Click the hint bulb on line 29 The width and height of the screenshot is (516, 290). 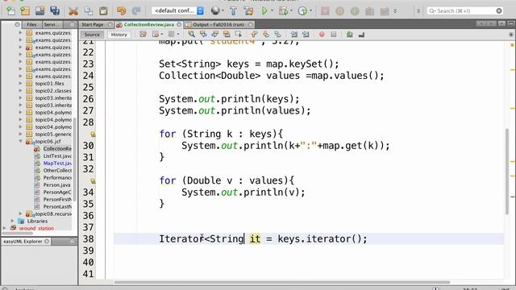(x=93, y=135)
